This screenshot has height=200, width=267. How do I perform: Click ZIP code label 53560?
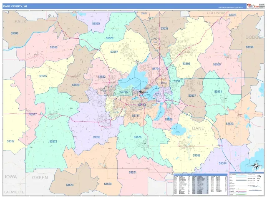tap(53, 47)
